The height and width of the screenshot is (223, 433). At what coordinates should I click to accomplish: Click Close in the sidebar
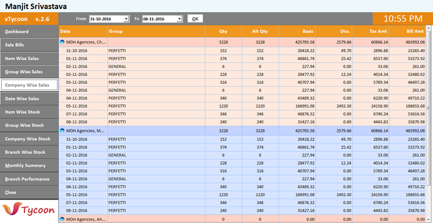(x=29, y=193)
